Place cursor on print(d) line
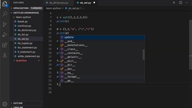Image resolution: width=192 pixels, height=108 pixels. [x=63, y=33]
